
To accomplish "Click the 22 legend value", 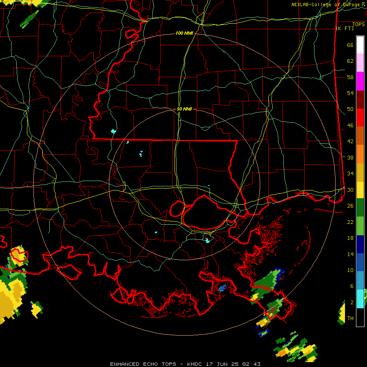I will point(350,222).
